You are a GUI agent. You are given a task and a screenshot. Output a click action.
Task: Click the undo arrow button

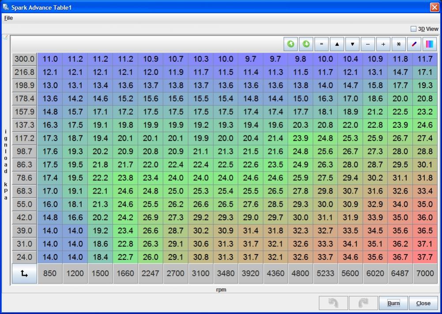(x=333, y=303)
